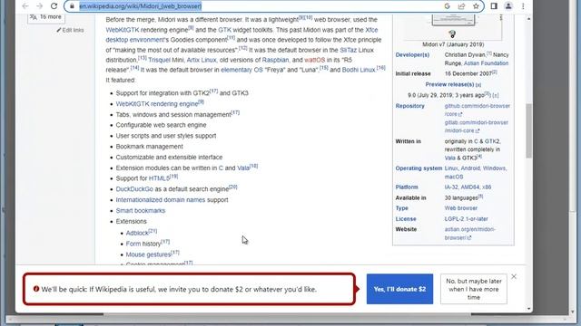Click the vertical scrollbar thumb

[x=528, y=130]
